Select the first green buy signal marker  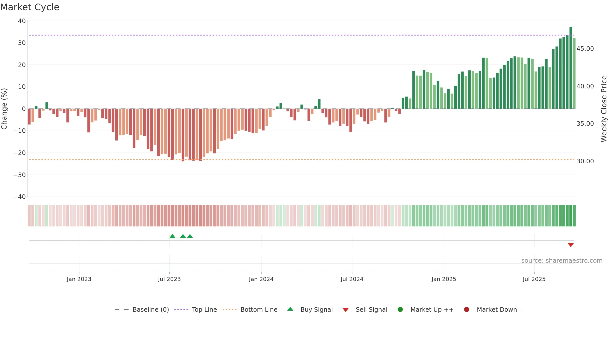(172, 236)
